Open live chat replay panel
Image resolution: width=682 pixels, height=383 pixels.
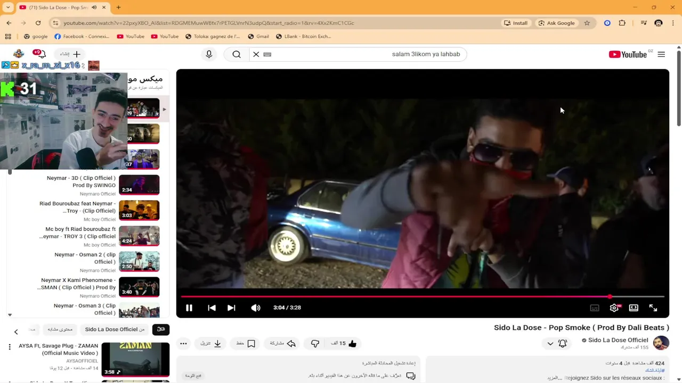tap(298, 369)
